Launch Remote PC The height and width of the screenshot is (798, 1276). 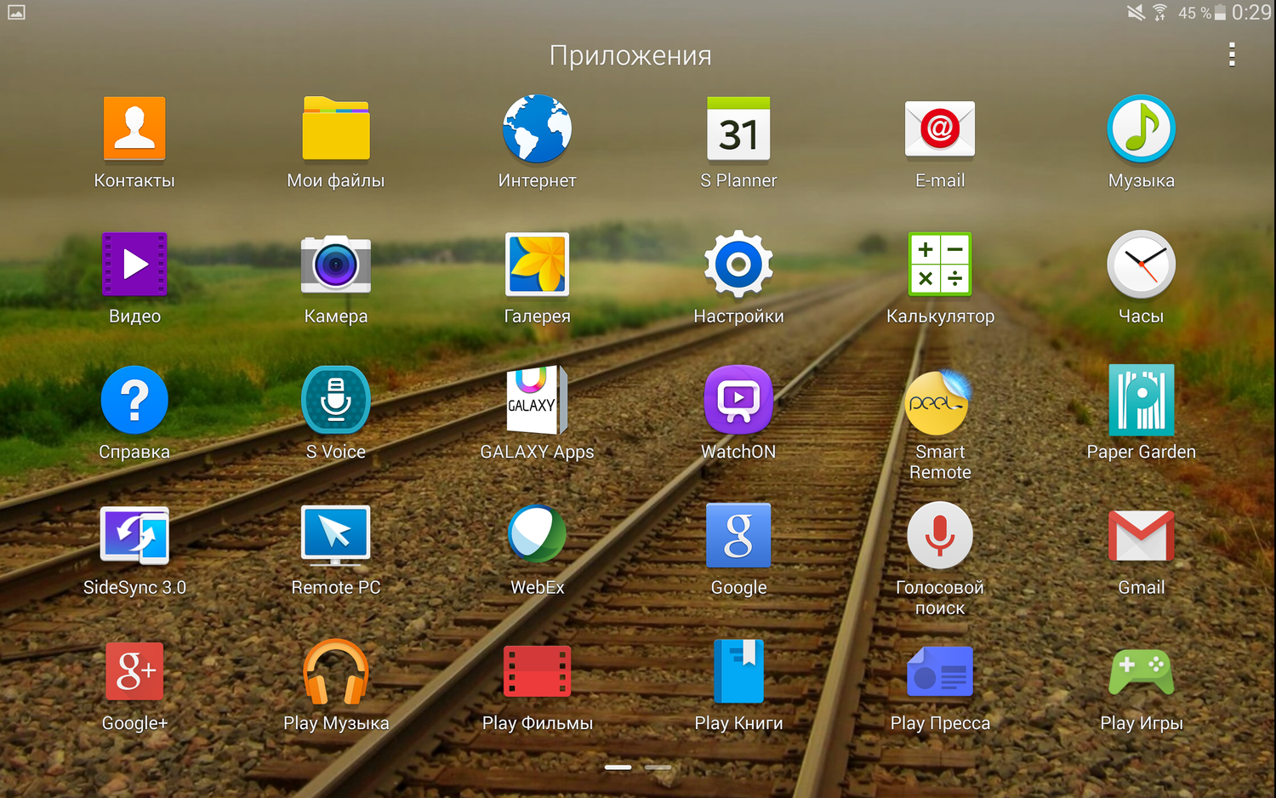pos(336,536)
